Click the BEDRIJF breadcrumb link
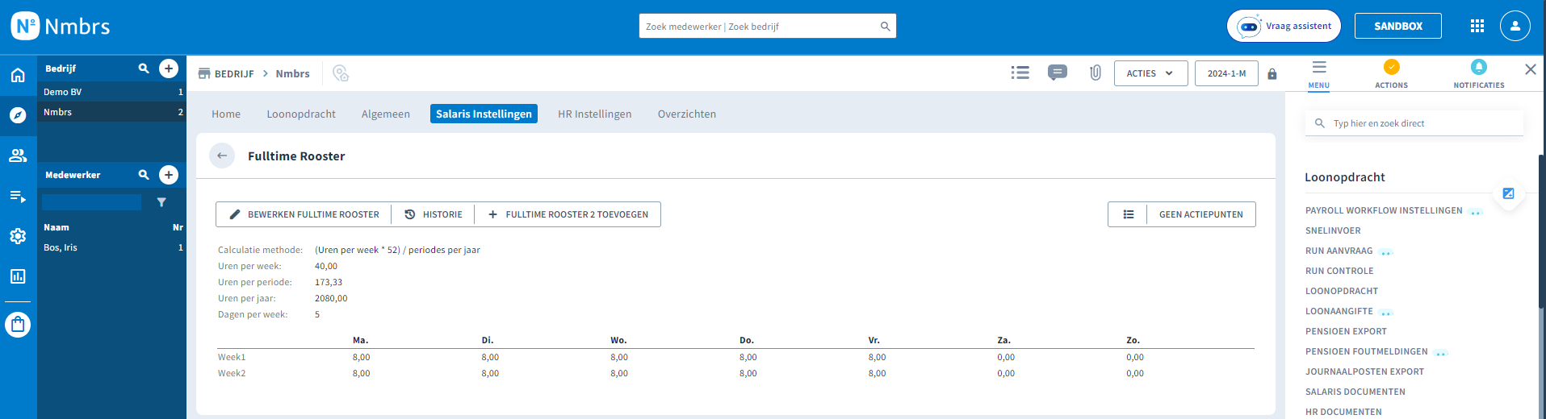Image resolution: width=1546 pixels, height=419 pixels. coord(234,73)
